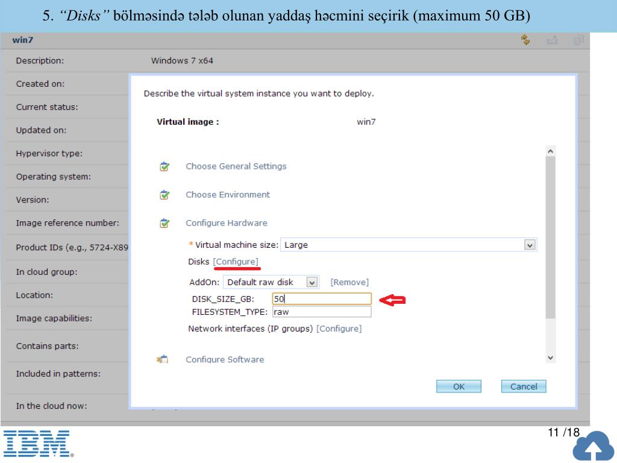Click the 'Contains parts:' label
This screenshot has width=617, height=463.
click(x=47, y=346)
